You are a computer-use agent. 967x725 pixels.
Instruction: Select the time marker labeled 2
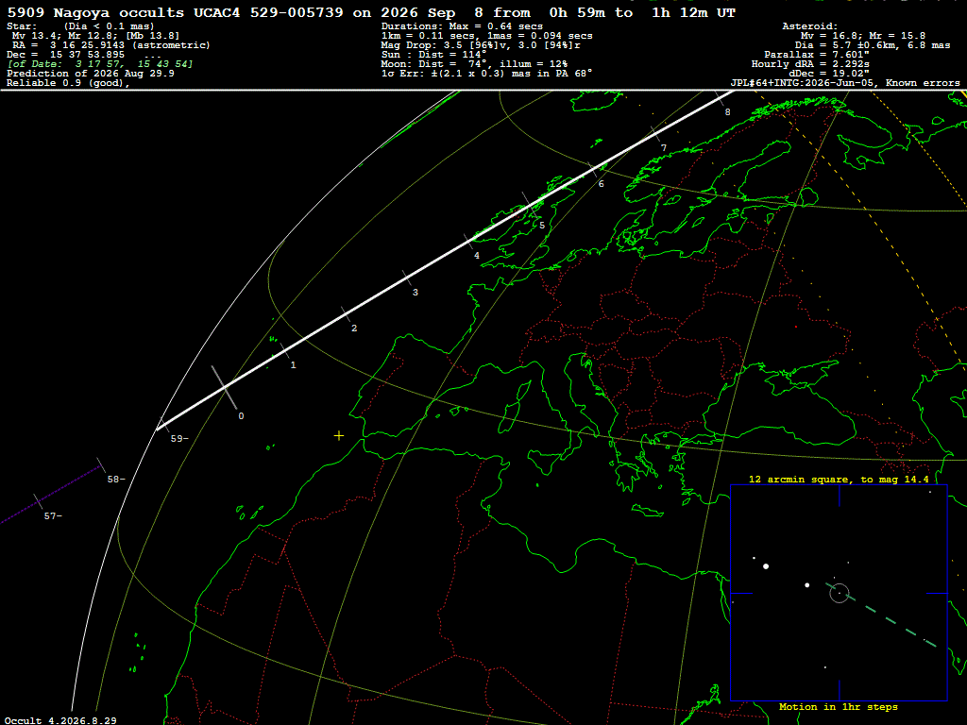click(x=354, y=328)
